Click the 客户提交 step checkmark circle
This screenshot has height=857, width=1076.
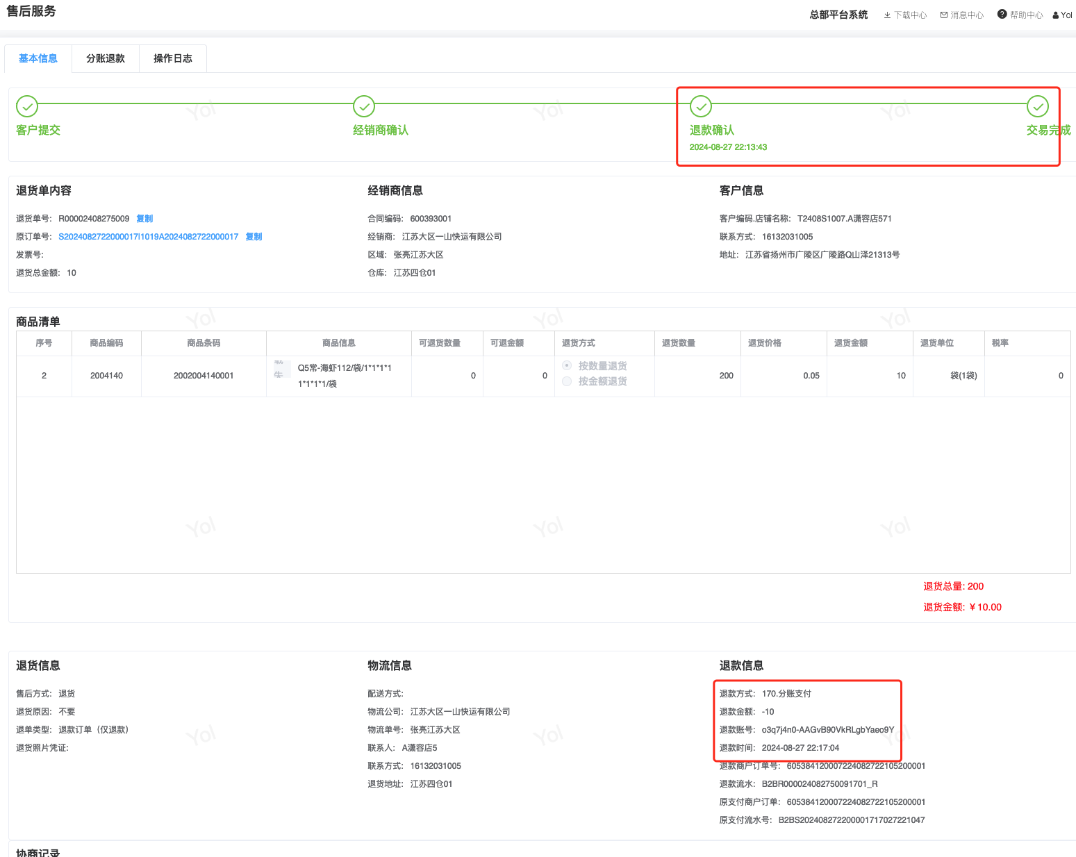pyautogui.click(x=27, y=106)
